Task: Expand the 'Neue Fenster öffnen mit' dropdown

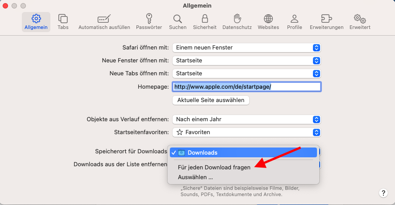Action: pyautogui.click(x=247, y=61)
